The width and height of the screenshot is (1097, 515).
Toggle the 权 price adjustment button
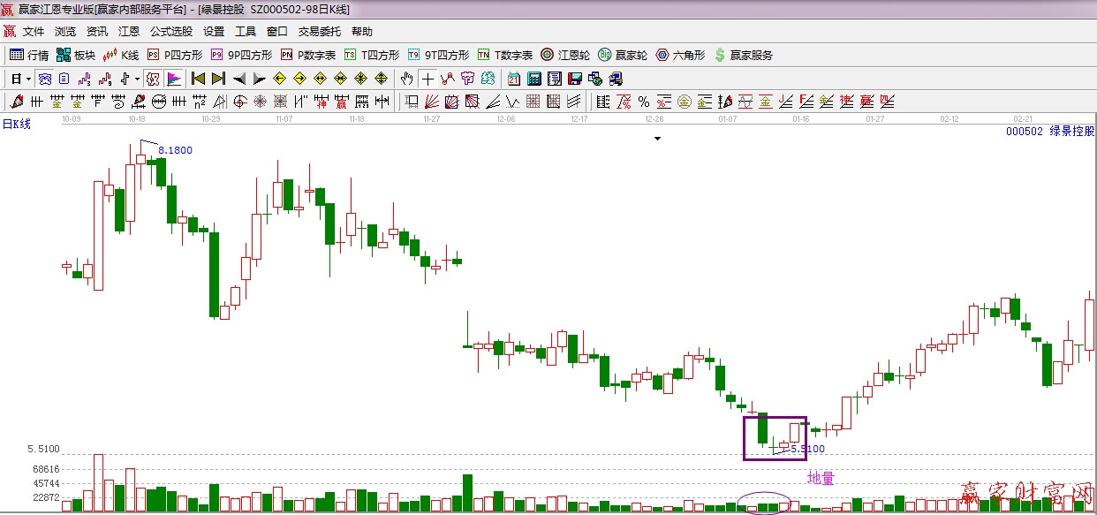pos(153,79)
